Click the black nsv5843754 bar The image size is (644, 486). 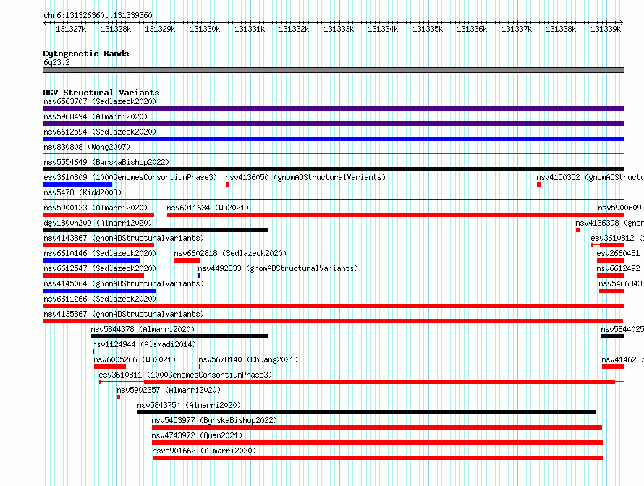pos(366,412)
